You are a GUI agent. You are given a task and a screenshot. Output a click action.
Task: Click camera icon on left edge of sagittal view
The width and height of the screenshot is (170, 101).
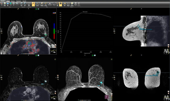114,31
